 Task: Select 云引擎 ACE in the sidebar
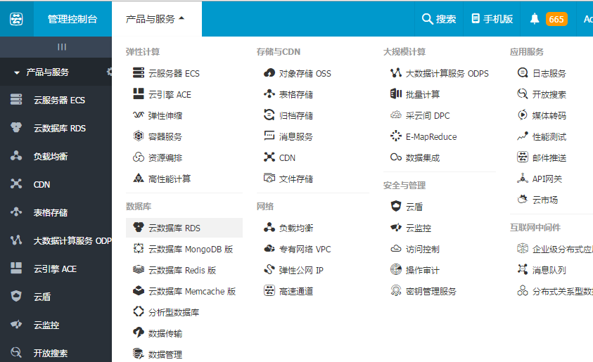click(55, 269)
